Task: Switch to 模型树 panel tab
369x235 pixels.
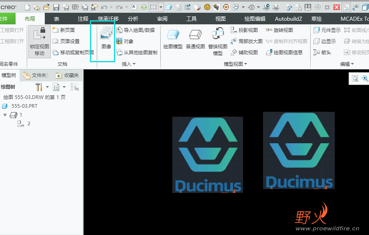Action: click(9, 75)
